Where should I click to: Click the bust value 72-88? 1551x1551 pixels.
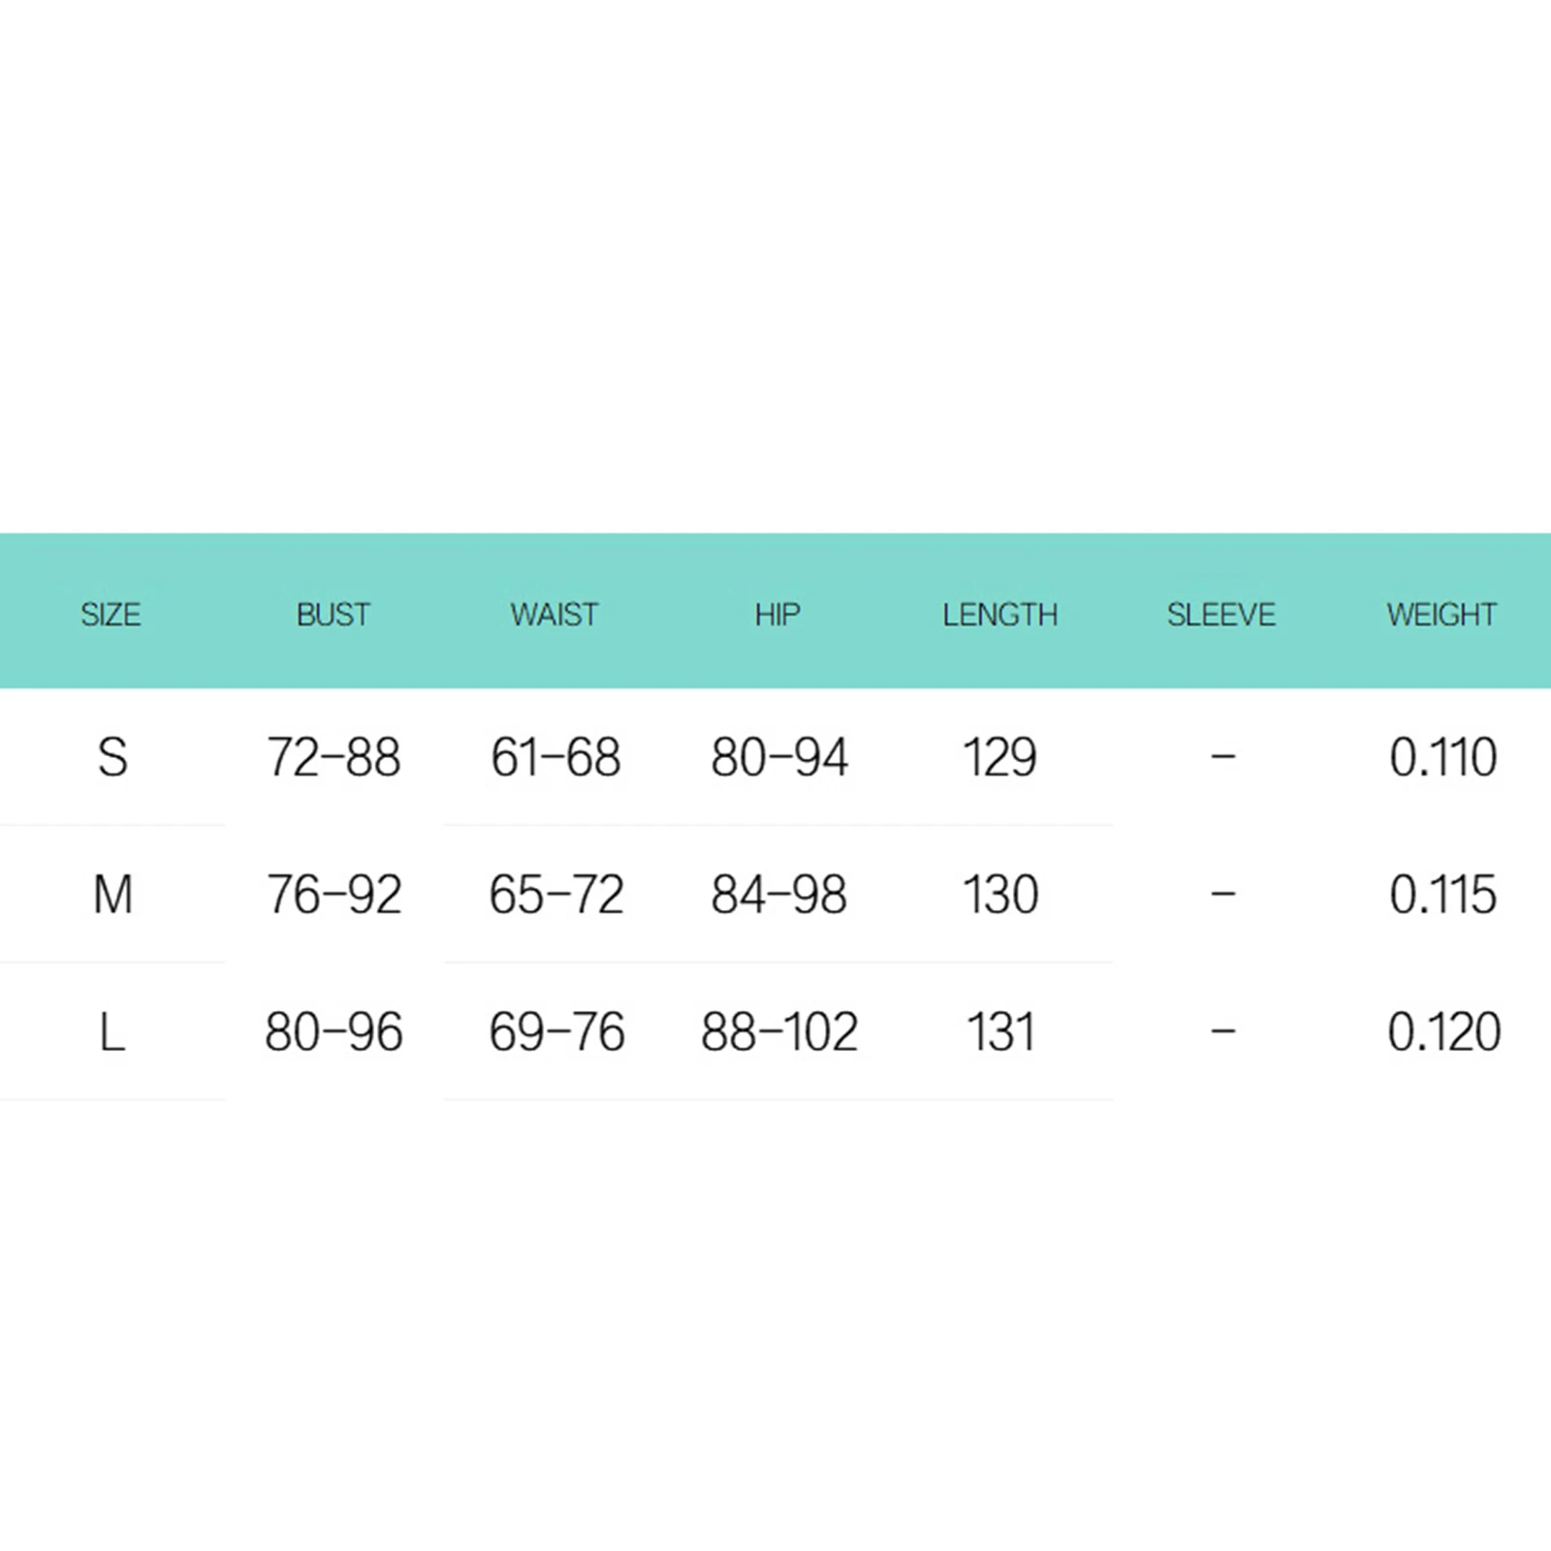point(333,757)
